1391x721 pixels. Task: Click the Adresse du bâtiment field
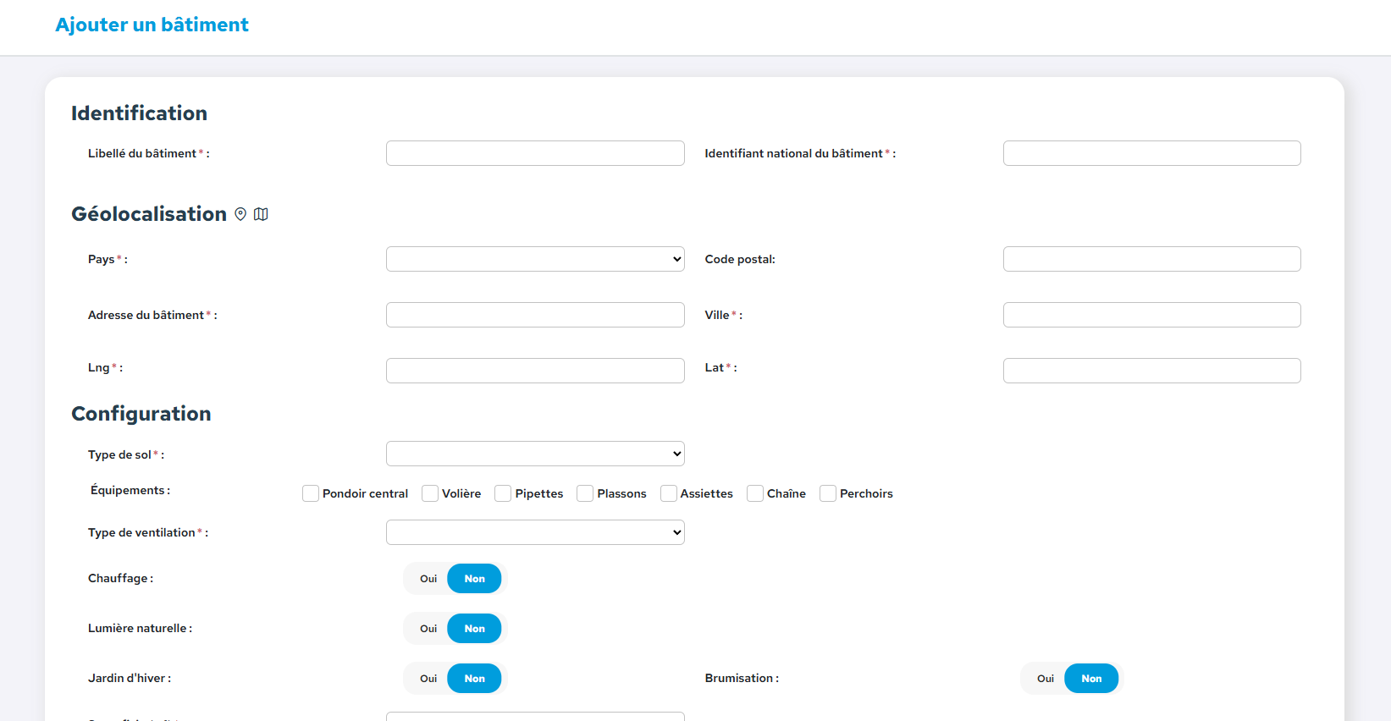[x=535, y=315]
